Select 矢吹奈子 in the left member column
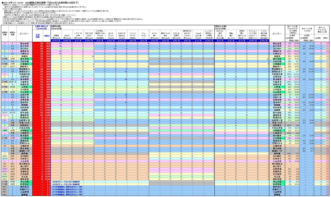This screenshot has height=197, width=331. coord(24,158)
